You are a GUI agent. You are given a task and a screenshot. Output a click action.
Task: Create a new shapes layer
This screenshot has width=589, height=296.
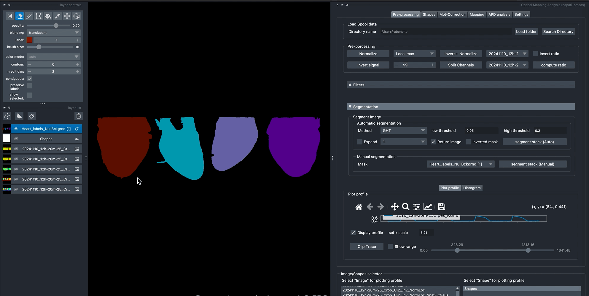click(19, 116)
